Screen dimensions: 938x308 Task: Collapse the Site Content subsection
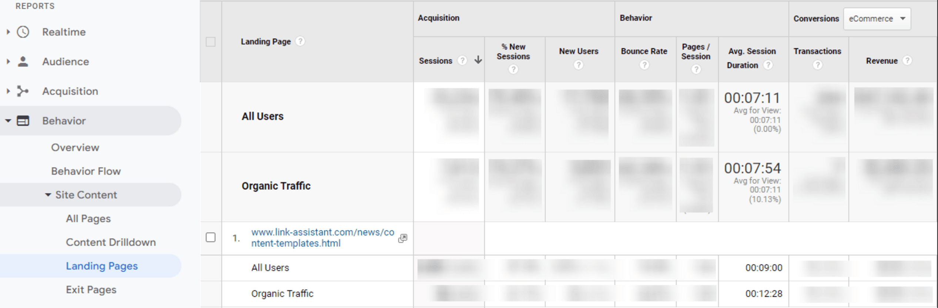[47, 195]
